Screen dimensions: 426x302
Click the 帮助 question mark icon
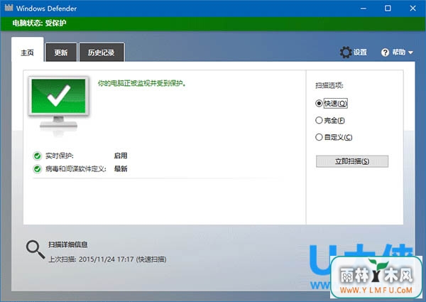point(385,53)
